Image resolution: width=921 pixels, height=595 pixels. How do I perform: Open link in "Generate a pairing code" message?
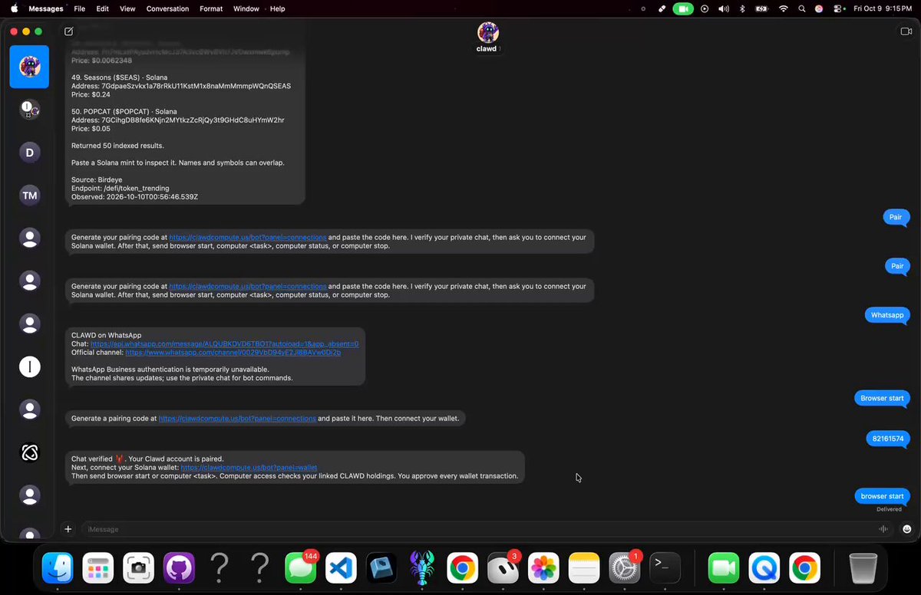click(237, 419)
